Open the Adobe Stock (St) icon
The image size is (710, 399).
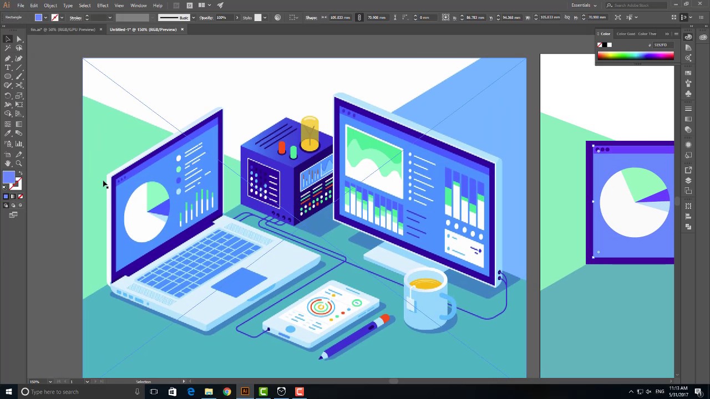(x=190, y=6)
